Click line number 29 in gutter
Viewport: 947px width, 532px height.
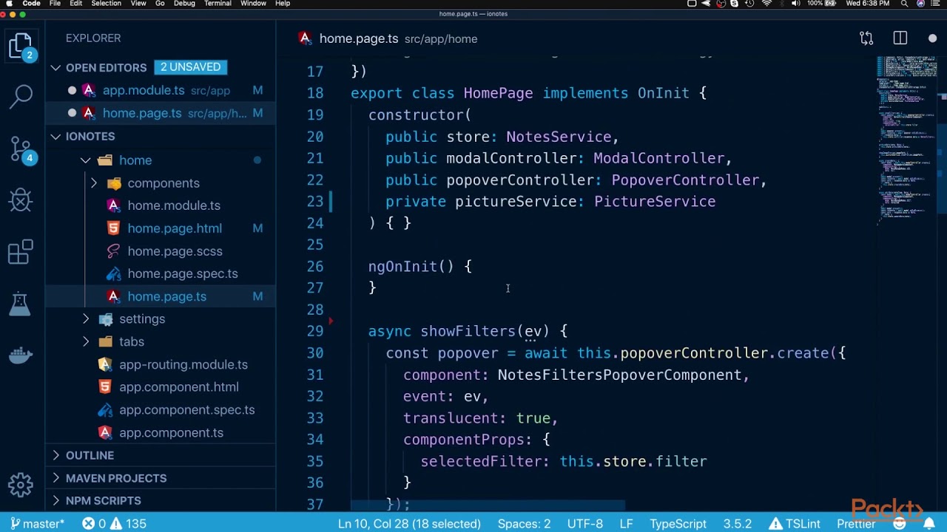[x=315, y=331]
